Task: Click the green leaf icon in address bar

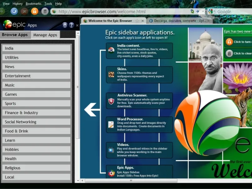Action: point(192,11)
